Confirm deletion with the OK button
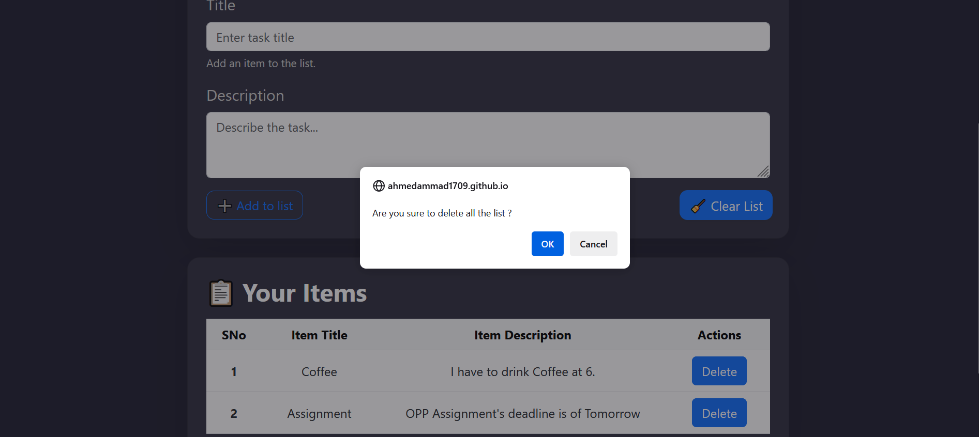Viewport: 979px width, 437px height. [547, 244]
